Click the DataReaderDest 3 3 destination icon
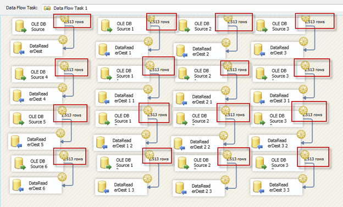This screenshot has height=207, width=343. pyautogui.click(x=258, y=187)
